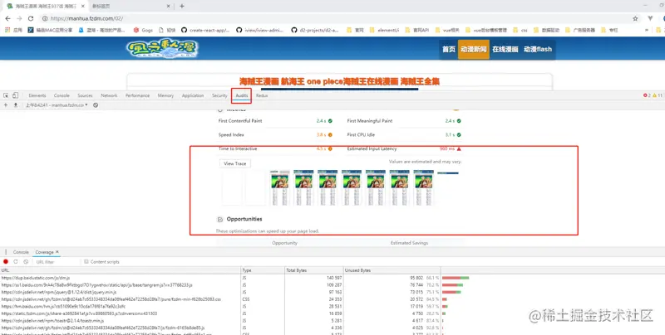The height and width of the screenshot is (335, 665).
Task: Close the second browser tab
Action: [x=169, y=7]
